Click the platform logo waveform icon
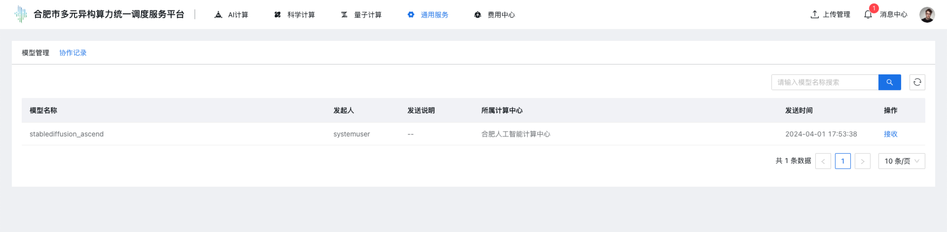947x232 pixels. tap(21, 14)
